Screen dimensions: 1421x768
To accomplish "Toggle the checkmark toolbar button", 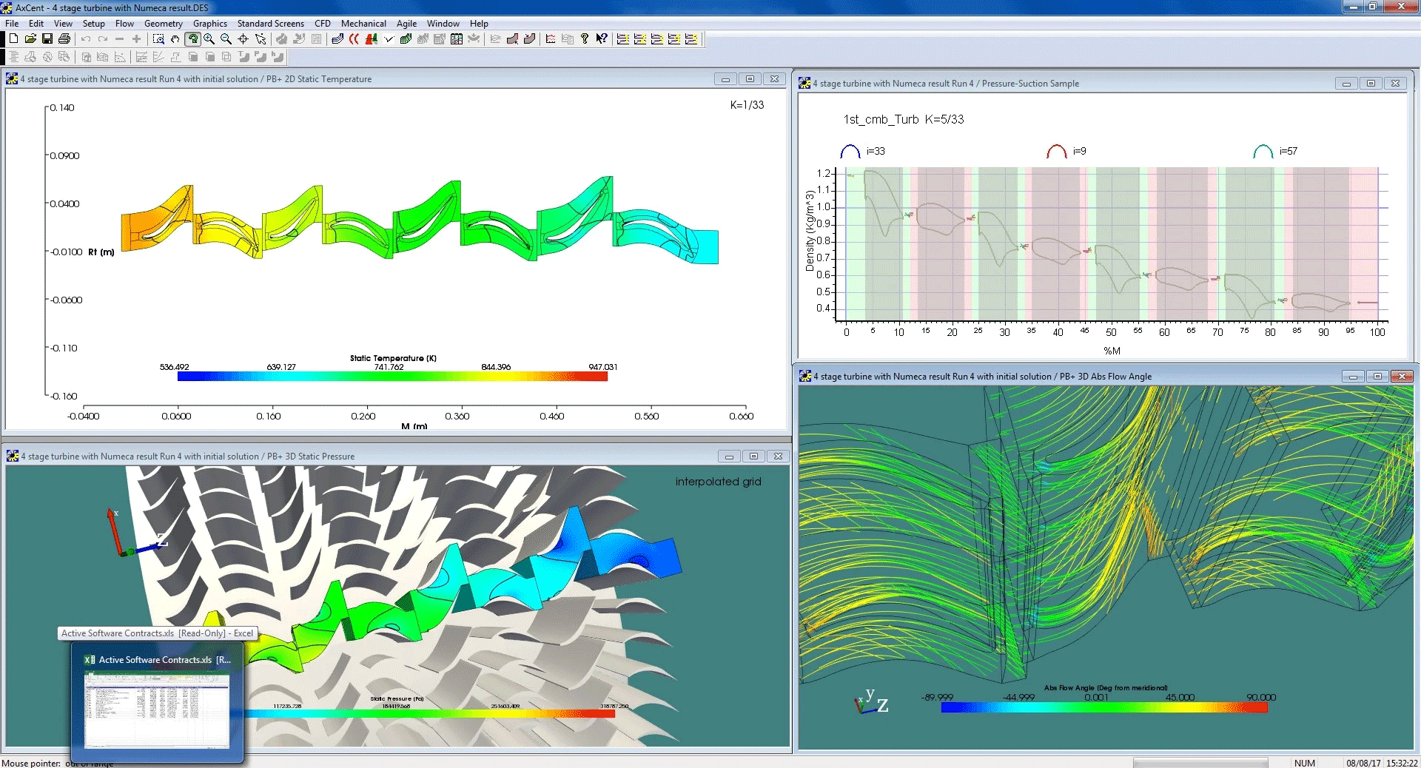I will coord(389,39).
